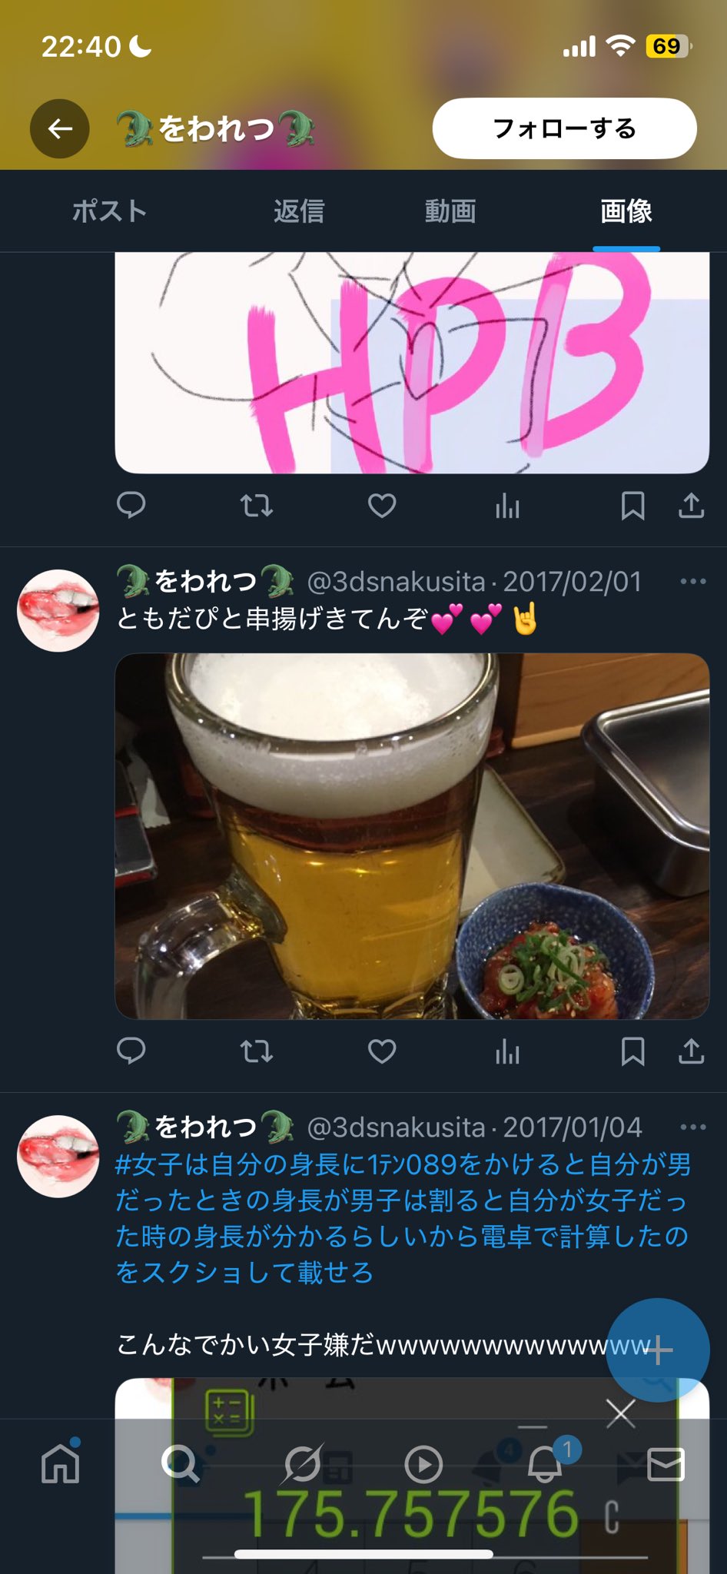727x1574 pixels.
Task: Switch to the 返信 tab
Action: [299, 211]
